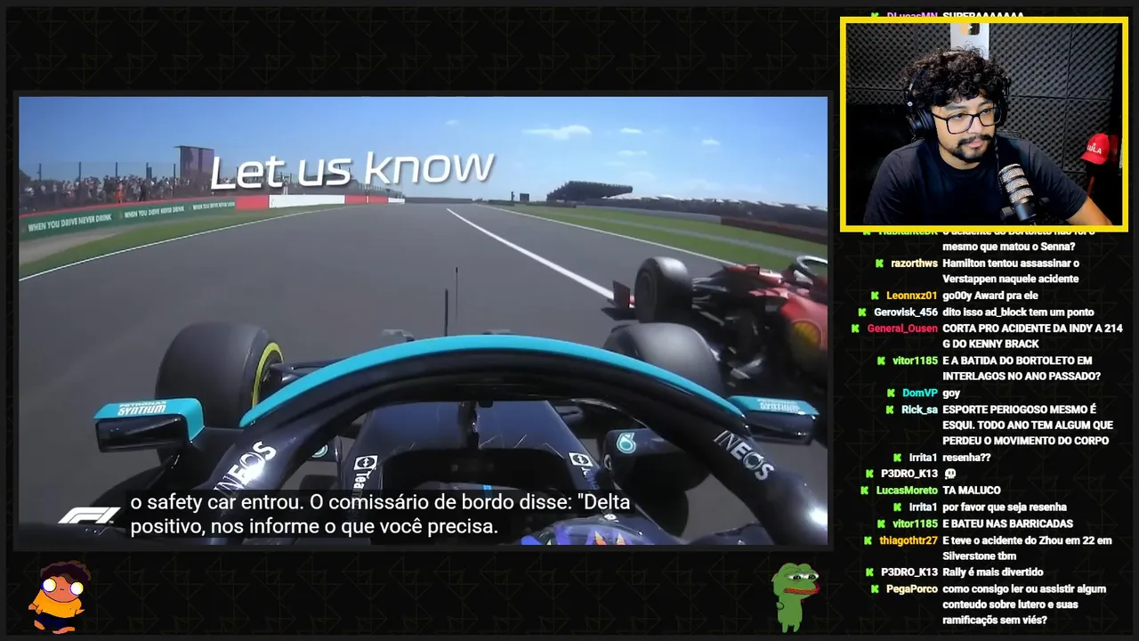This screenshot has height=641, width=1139.
Task: Click DomVP's message "goy"
Action: [x=951, y=393]
